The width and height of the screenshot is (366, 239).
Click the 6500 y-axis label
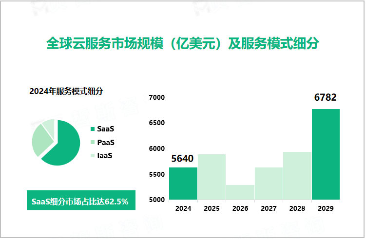(x=156, y=123)
